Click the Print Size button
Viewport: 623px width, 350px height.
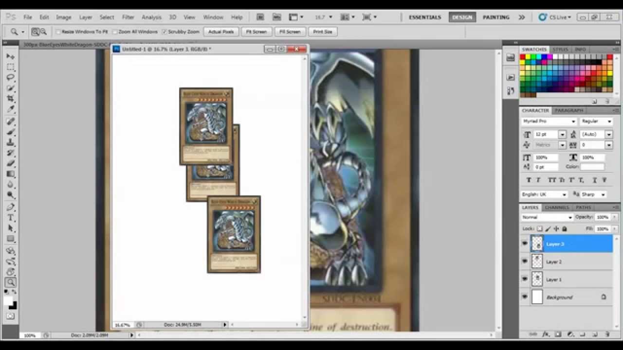point(323,32)
